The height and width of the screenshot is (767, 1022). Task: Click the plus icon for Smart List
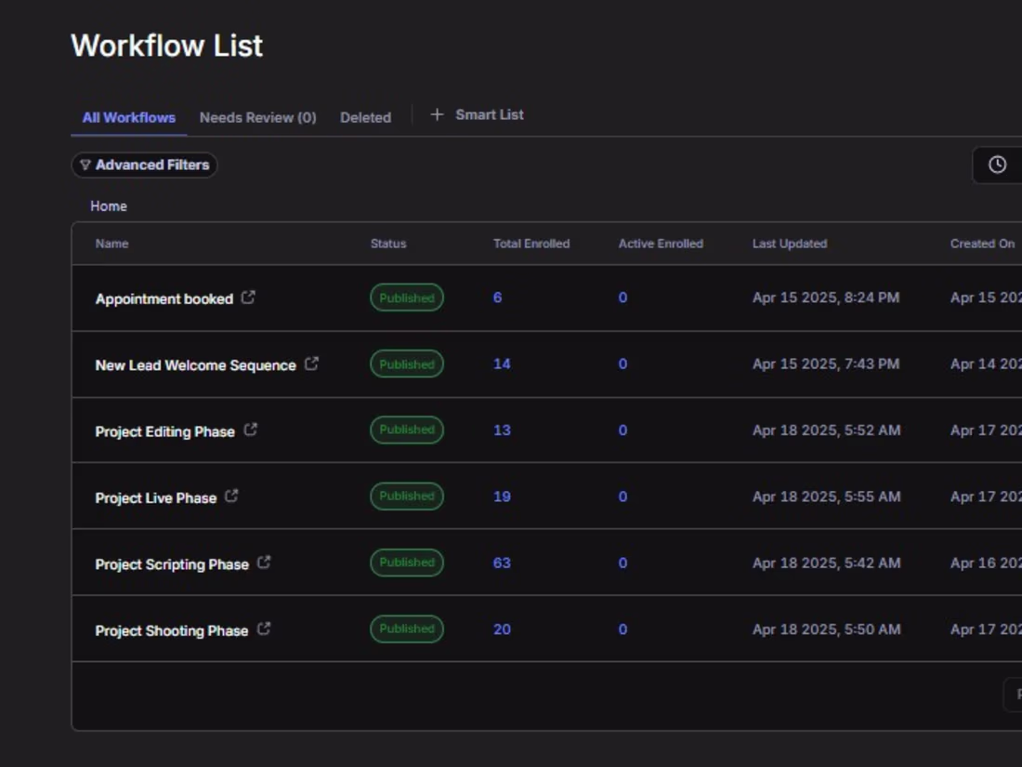437,114
